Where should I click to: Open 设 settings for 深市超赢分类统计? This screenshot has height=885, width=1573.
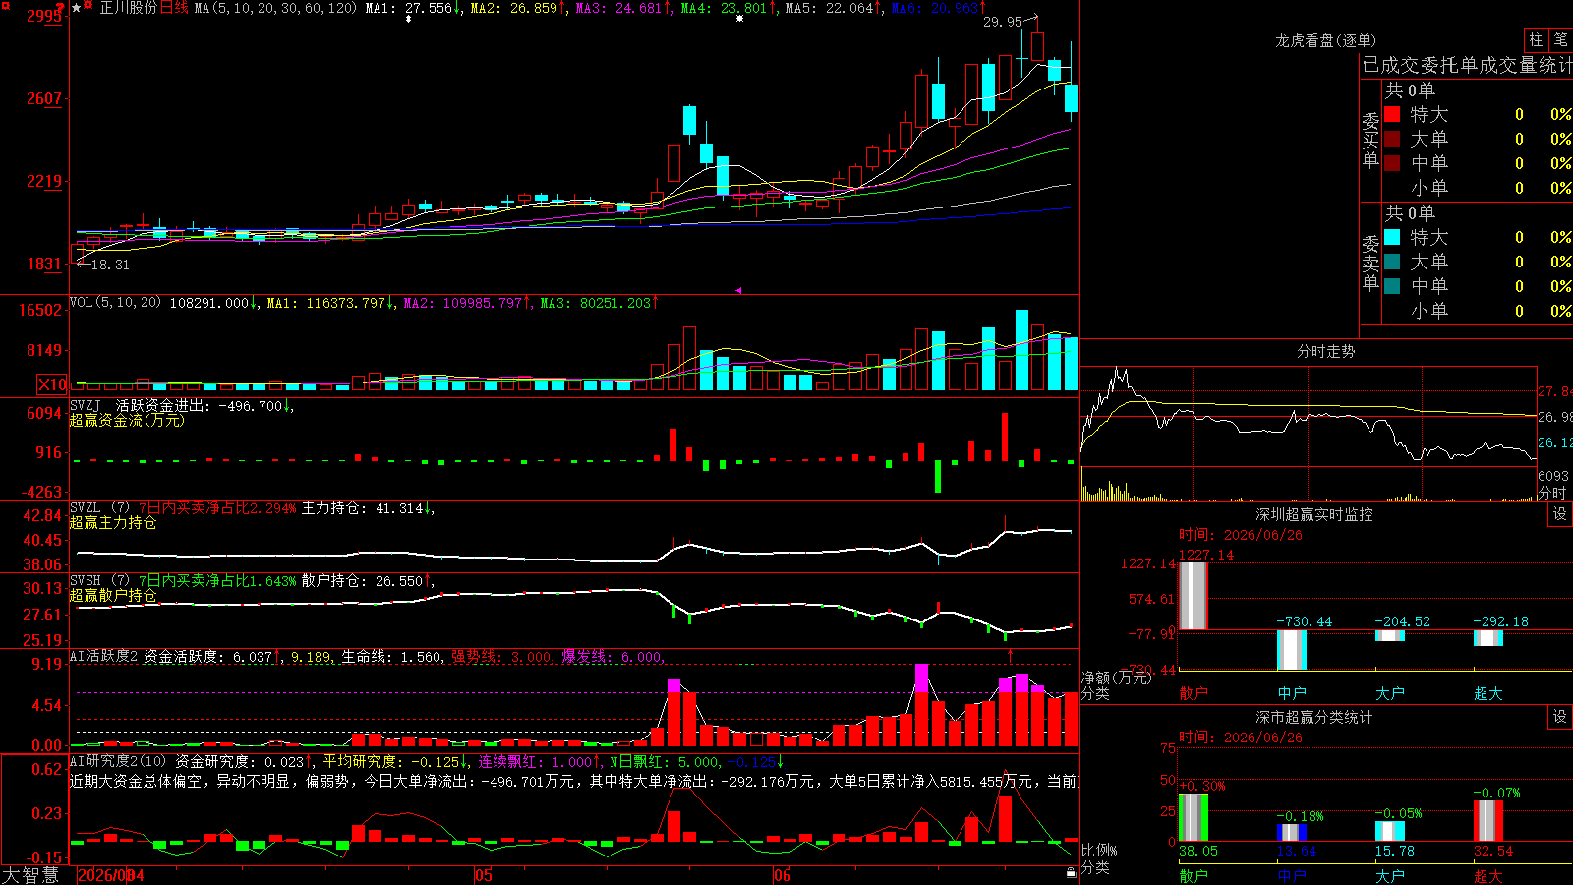pyautogui.click(x=1560, y=717)
